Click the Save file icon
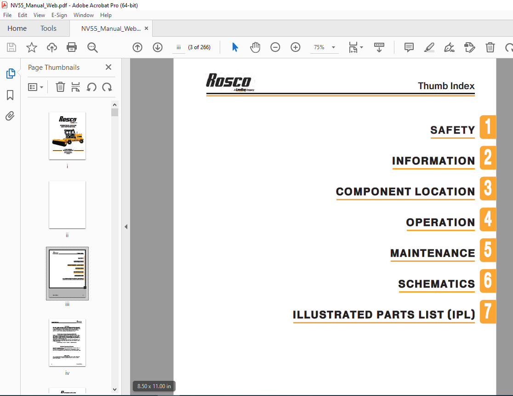Viewport: 513px width, 396px height. coord(11,47)
